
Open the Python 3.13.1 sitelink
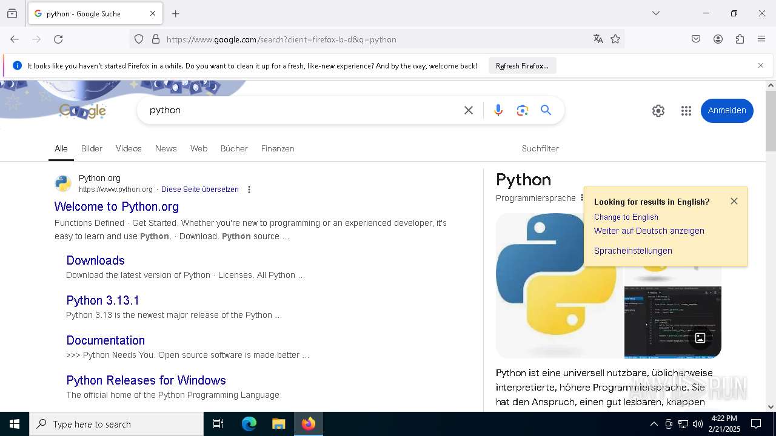[103, 300]
